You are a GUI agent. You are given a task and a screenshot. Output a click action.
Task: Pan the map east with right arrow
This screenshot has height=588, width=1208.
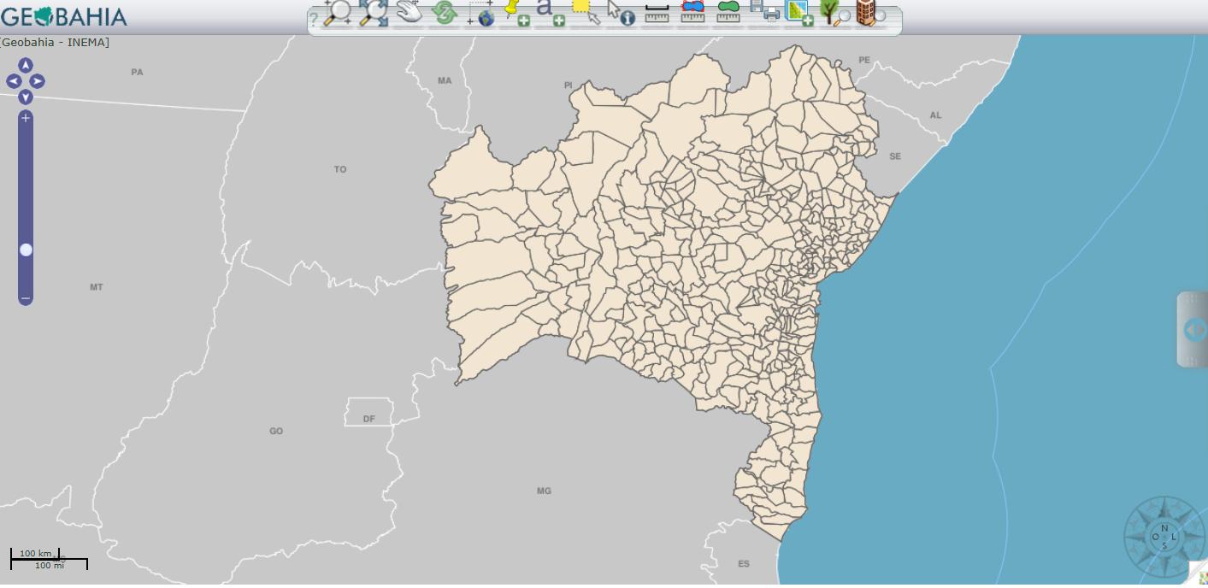click(x=38, y=81)
